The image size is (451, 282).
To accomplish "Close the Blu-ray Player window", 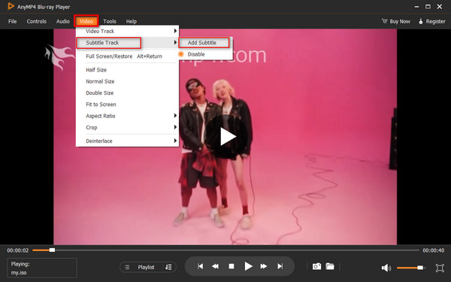I will pos(440,6).
